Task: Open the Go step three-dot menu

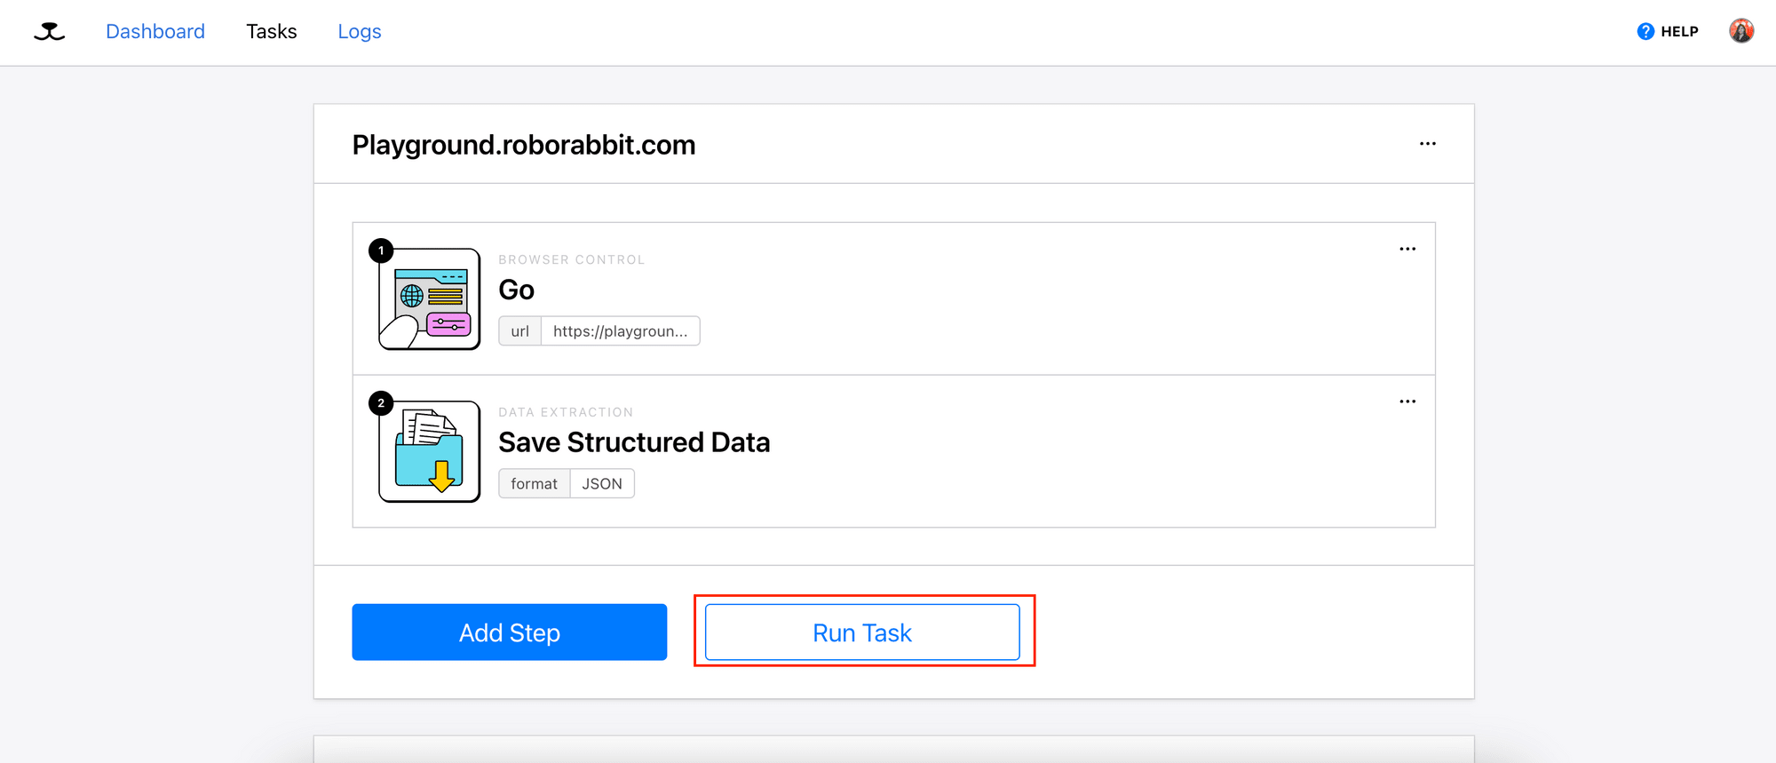Action: 1407,250
